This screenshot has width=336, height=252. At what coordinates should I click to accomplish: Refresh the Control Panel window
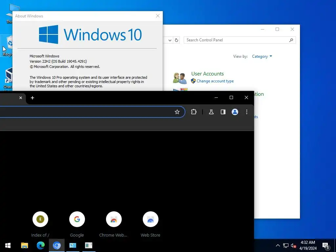176,40
